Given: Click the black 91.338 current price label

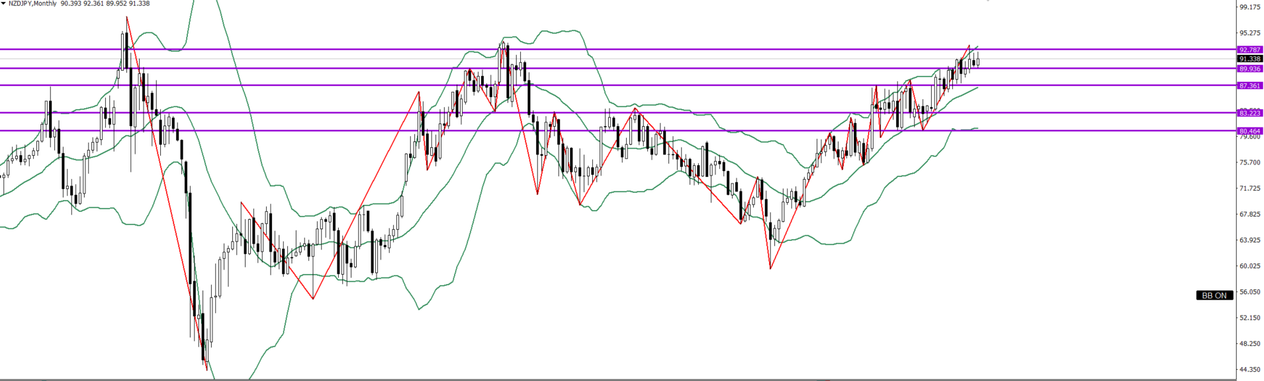Looking at the screenshot, I should [x=1249, y=59].
